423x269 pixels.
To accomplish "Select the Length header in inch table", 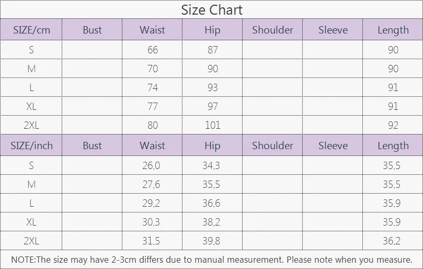I will (x=393, y=145).
